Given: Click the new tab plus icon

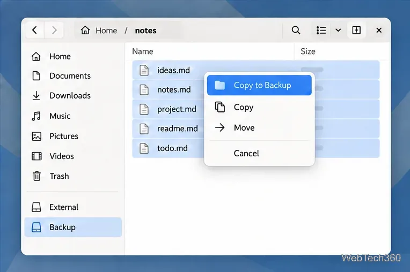Looking at the screenshot, I should tap(356, 30).
